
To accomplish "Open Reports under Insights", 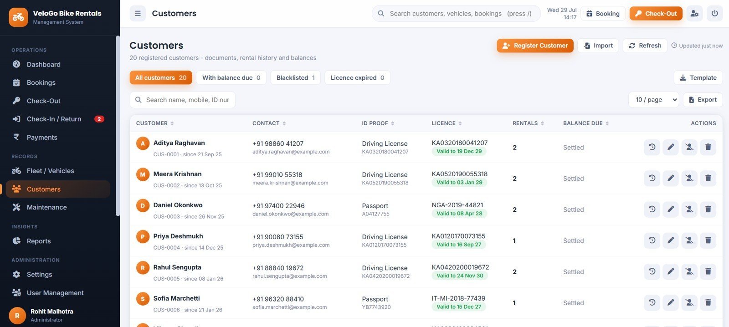I will 58,241.
